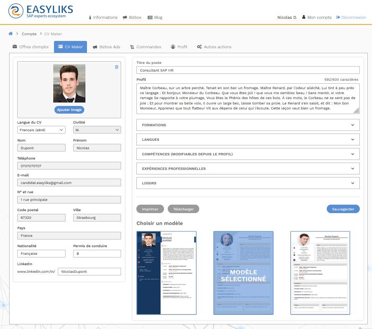Select the dark blue sidebar CV template

point(167,273)
